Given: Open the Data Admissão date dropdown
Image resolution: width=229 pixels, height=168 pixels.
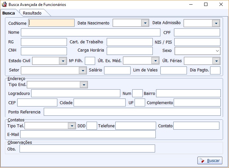Looking at the screenshot, I should 216,23.
